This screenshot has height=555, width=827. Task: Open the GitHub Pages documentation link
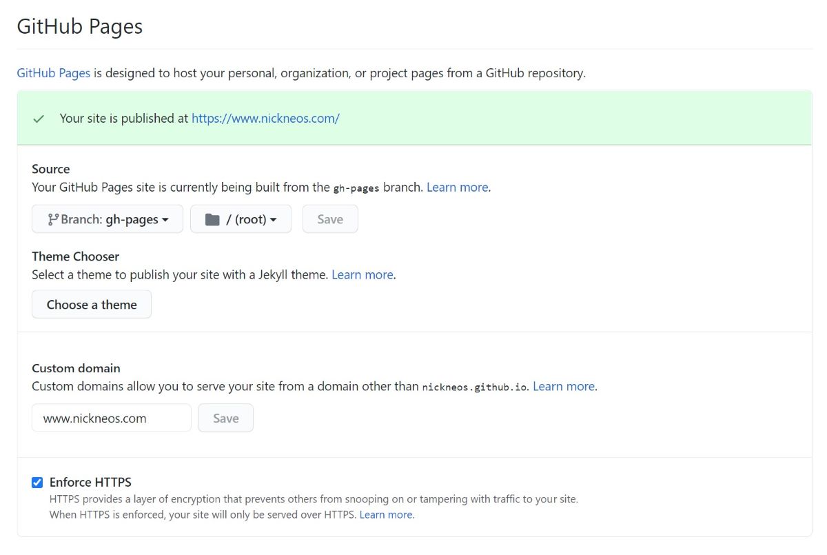[x=53, y=72]
